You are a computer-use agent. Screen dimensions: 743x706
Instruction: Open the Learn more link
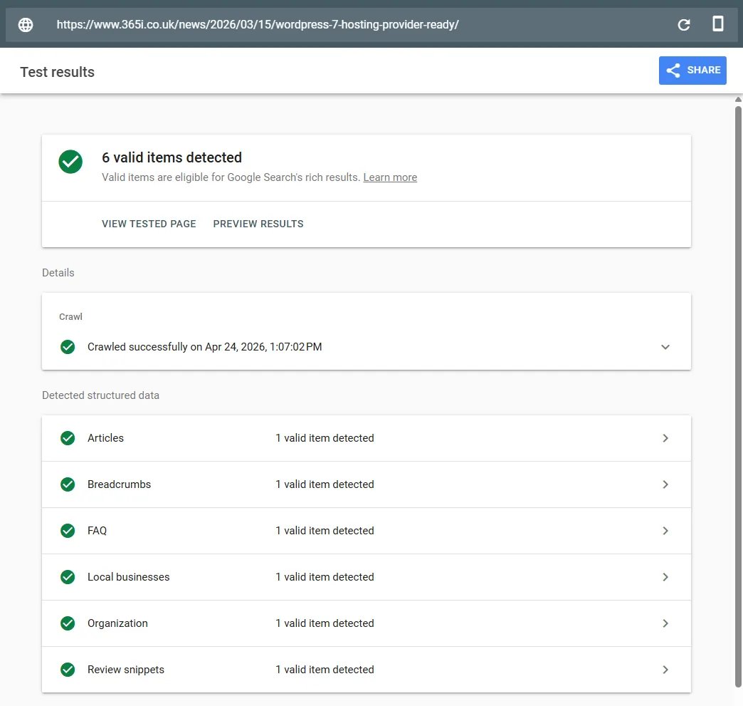click(x=390, y=177)
